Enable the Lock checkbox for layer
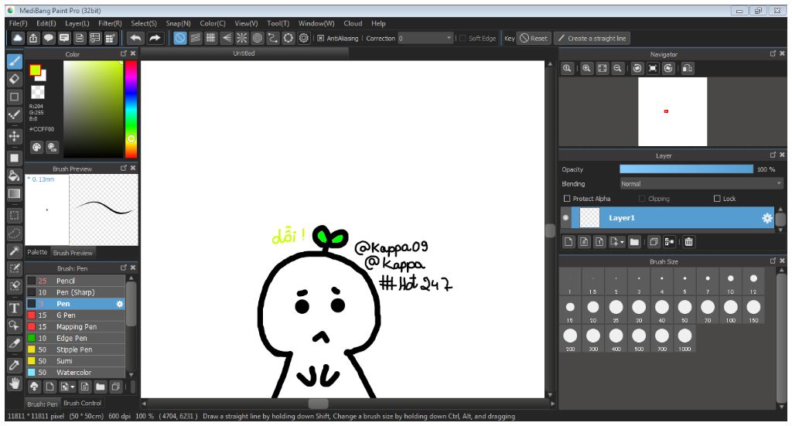 [x=717, y=199]
